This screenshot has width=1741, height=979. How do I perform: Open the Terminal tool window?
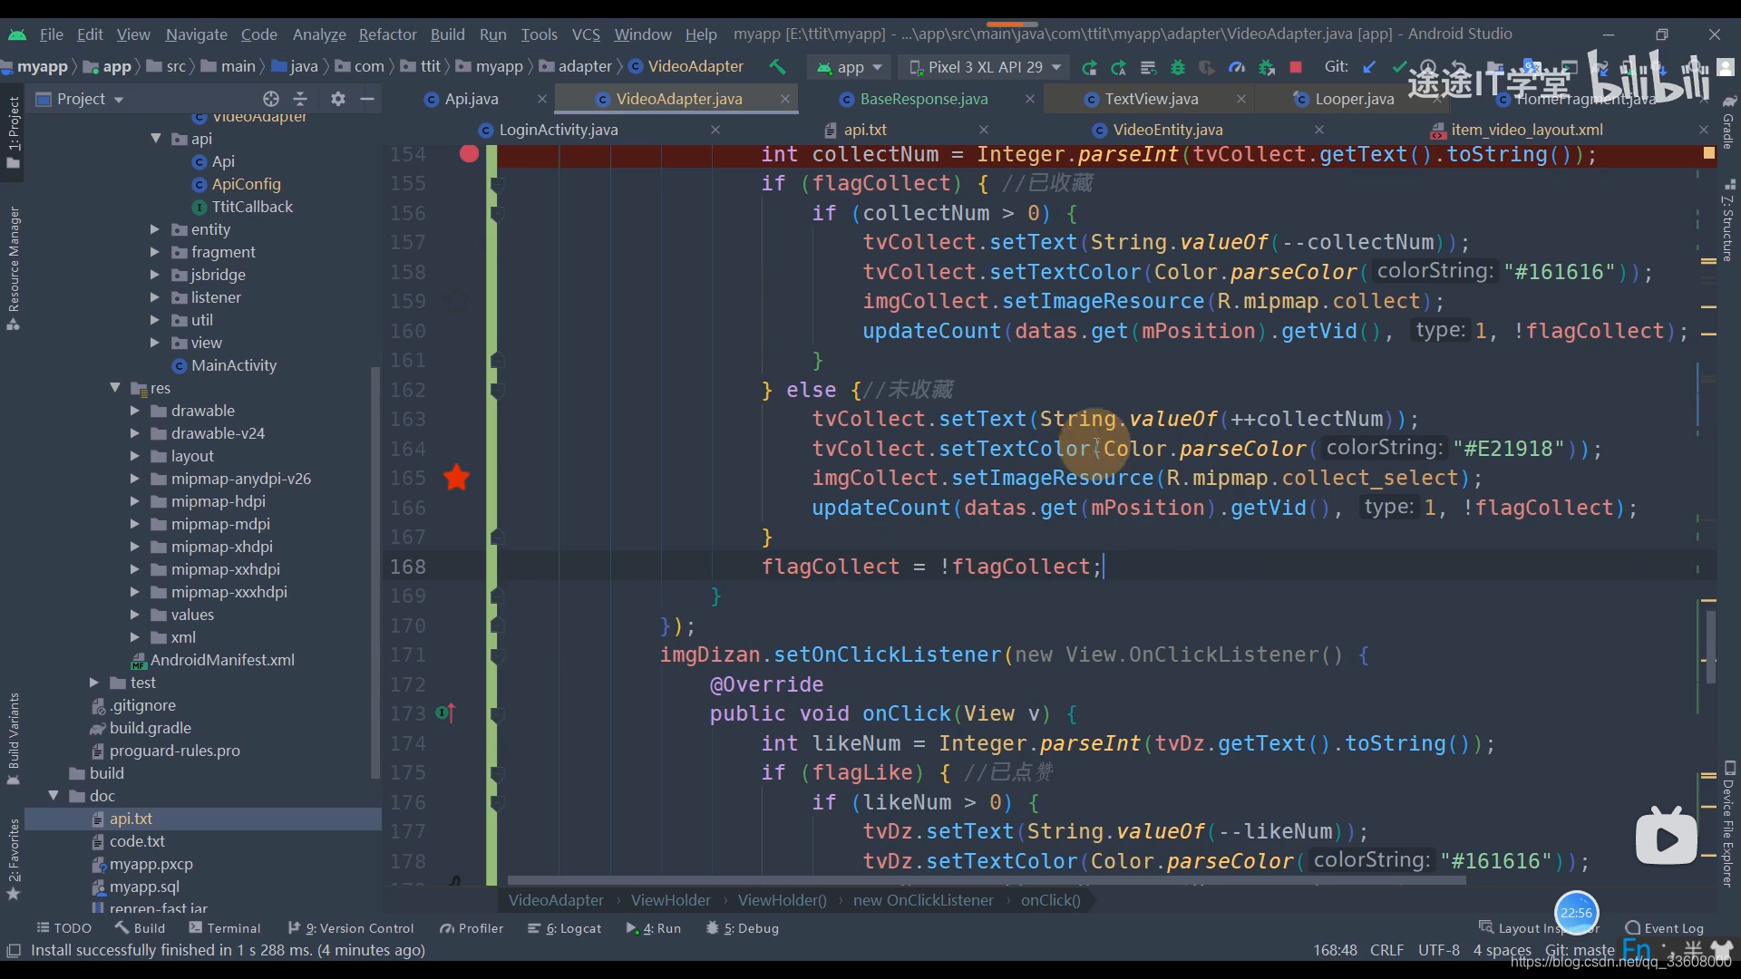[225, 928]
